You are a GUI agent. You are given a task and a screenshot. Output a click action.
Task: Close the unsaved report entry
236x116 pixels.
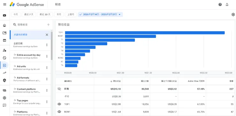tap(47, 35)
